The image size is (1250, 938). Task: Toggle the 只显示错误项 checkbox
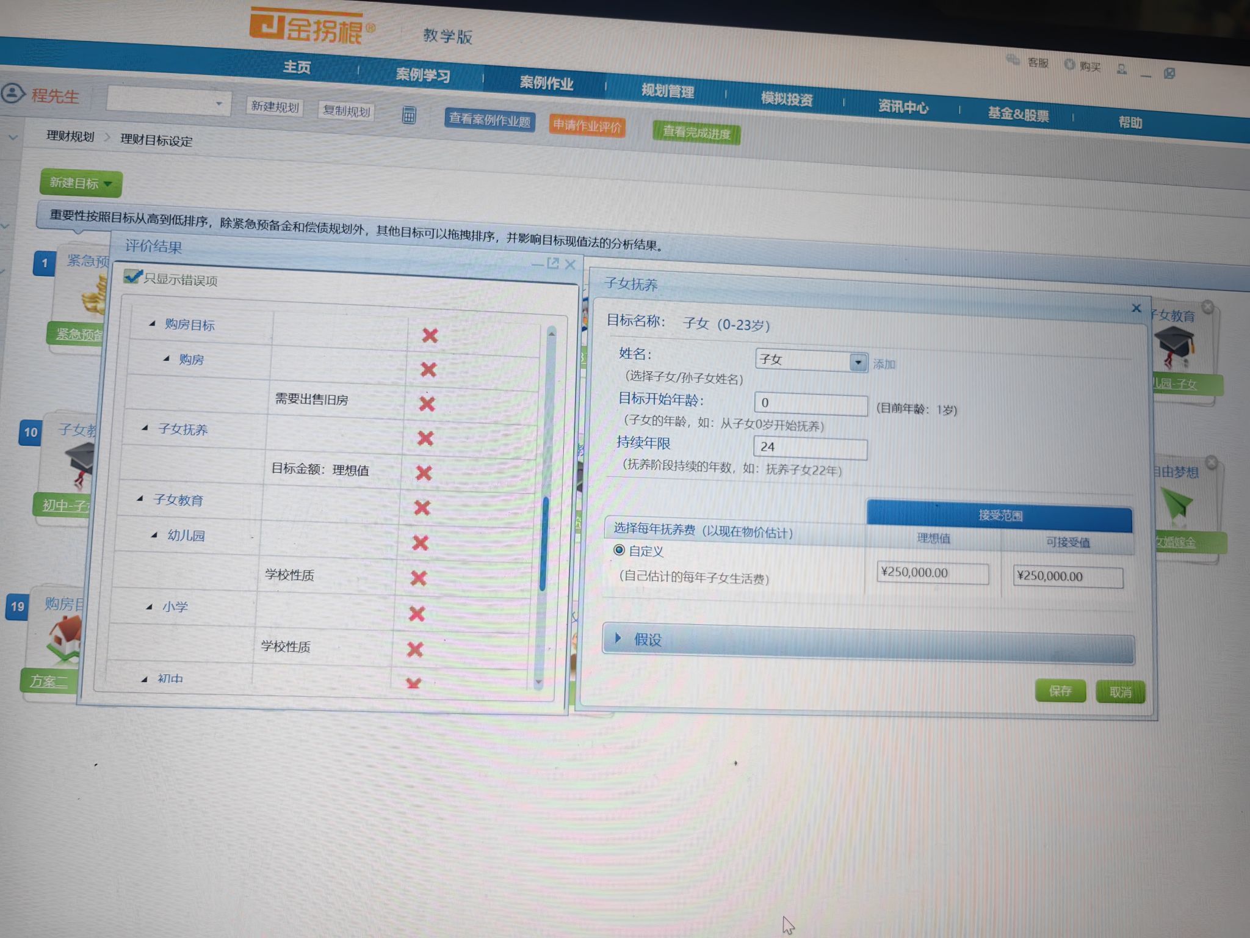[x=131, y=276]
